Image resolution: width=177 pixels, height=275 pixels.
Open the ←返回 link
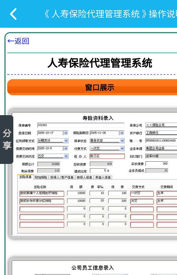pyautogui.click(x=18, y=41)
